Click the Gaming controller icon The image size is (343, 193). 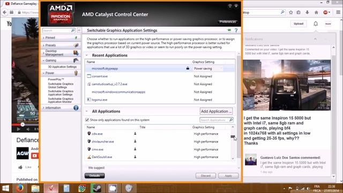tap(76, 61)
